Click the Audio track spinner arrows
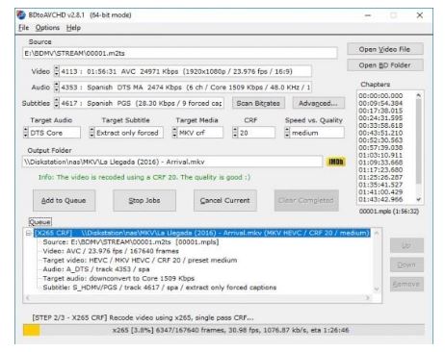This screenshot has height=352, width=445. point(57,88)
